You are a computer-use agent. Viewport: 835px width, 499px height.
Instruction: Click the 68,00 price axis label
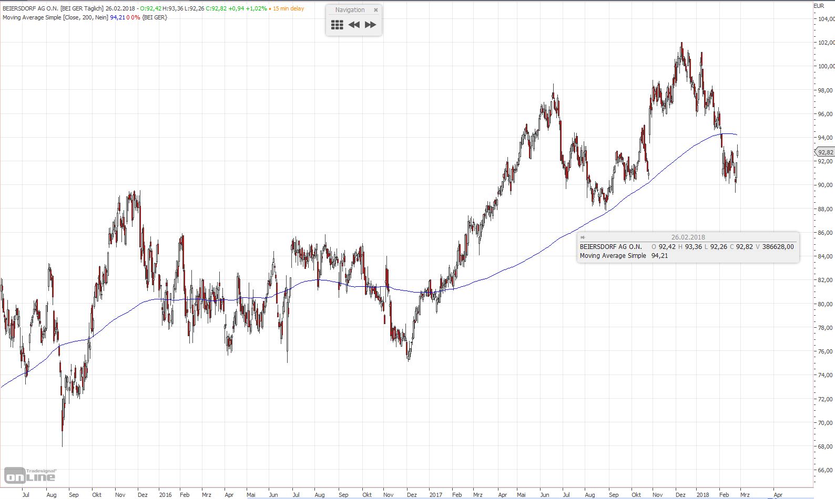click(825, 446)
